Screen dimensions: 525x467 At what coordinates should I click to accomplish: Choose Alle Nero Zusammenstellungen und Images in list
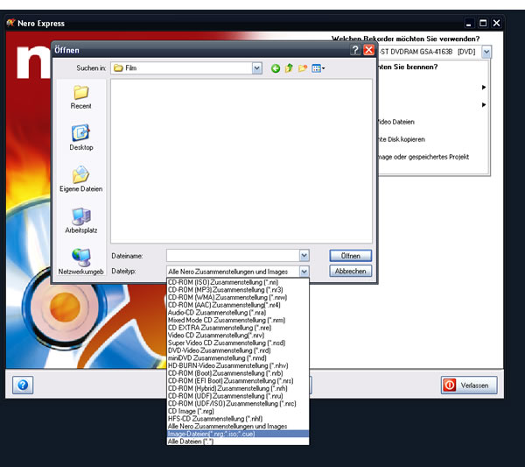click(x=238, y=427)
